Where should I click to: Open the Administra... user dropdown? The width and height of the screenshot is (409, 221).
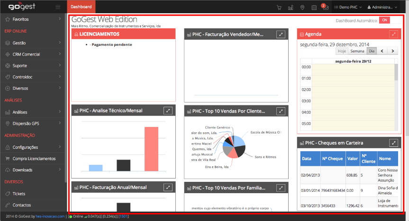coord(382,7)
